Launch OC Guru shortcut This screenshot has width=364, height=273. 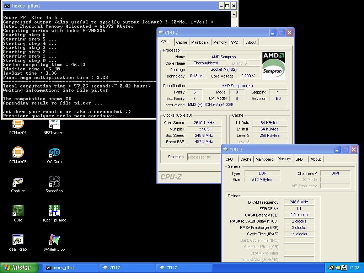click(54, 155)
